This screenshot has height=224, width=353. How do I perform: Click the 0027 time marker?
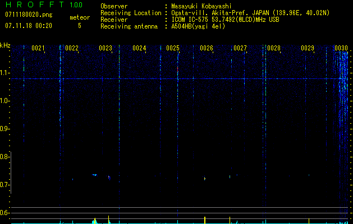point(240,48)
